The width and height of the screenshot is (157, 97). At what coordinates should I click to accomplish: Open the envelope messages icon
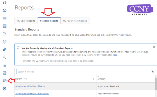coord(4,18)
